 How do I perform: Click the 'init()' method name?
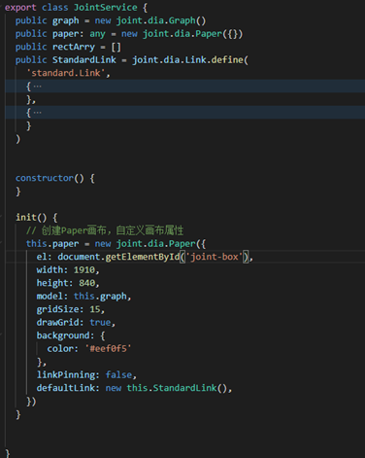point(31,217)
